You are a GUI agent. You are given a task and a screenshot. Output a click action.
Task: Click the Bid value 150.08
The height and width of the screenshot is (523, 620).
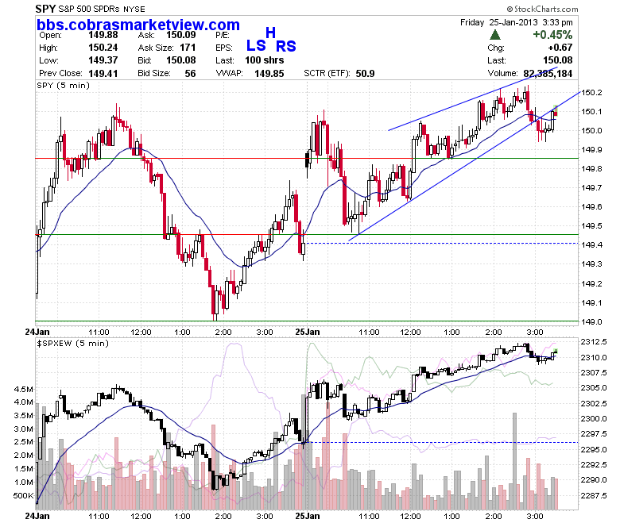click(180, 60)
